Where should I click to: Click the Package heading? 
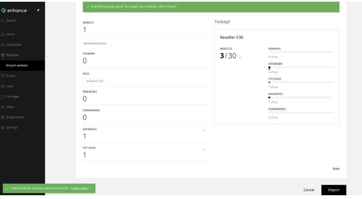tap(222, 22)
